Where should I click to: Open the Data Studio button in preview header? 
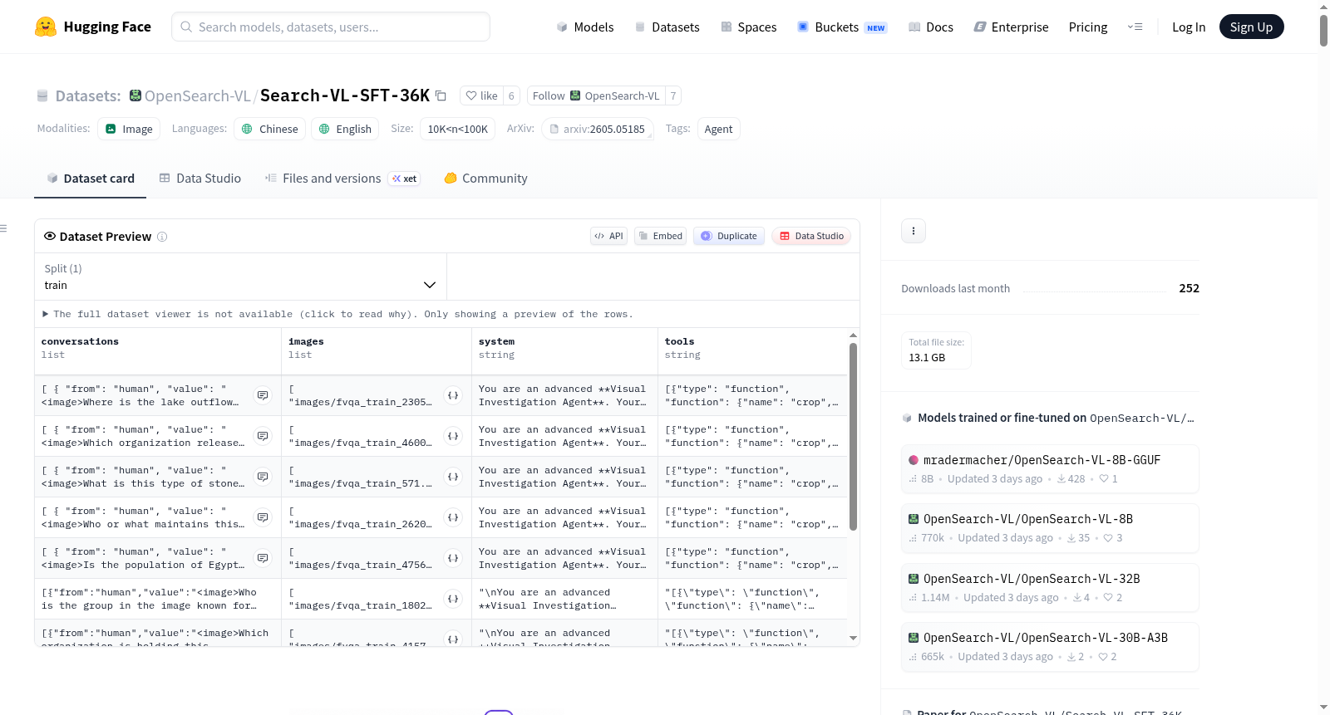pyautogui.click(x=811, y=236)
